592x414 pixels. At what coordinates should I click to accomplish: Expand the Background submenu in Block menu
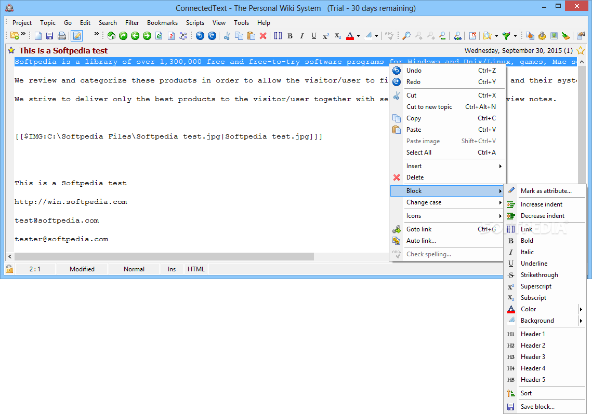point(545,321)
